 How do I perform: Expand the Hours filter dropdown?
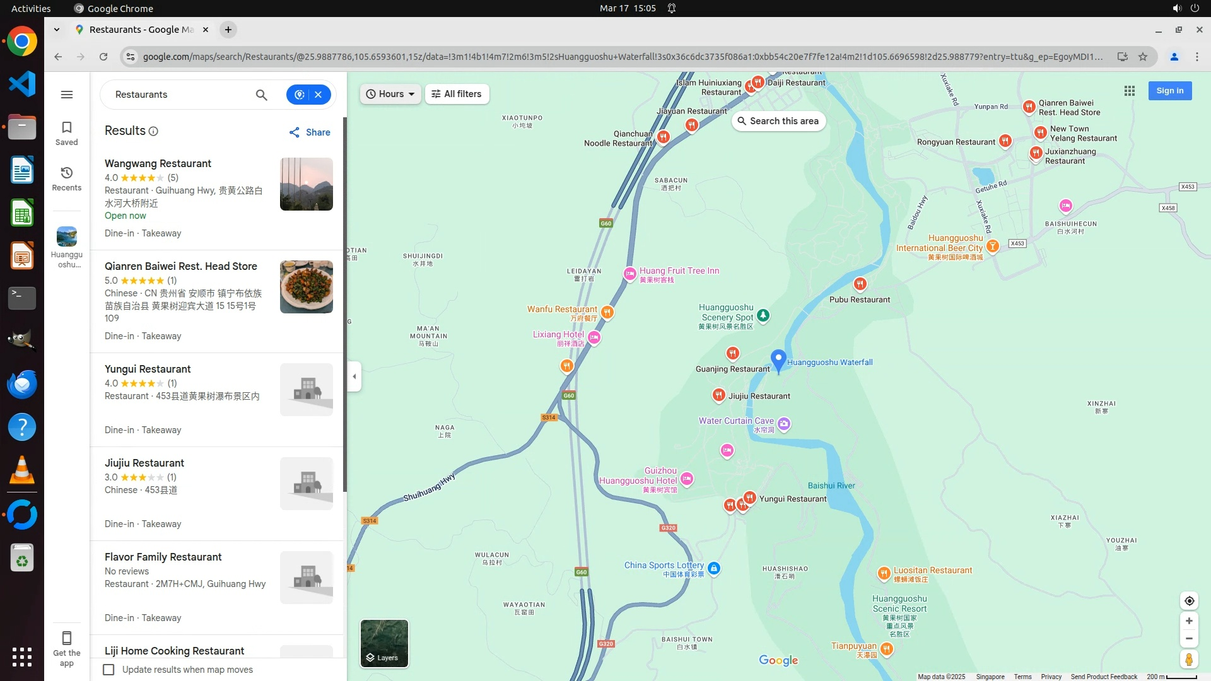[x=390, y=94]
